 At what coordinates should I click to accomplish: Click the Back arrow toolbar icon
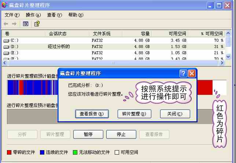pos(6,24)
